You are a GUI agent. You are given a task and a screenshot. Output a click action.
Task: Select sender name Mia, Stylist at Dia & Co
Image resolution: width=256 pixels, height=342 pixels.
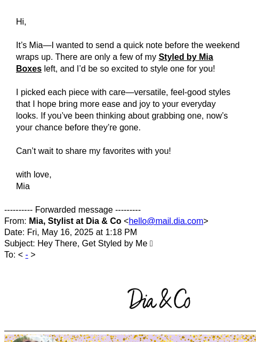75,221
